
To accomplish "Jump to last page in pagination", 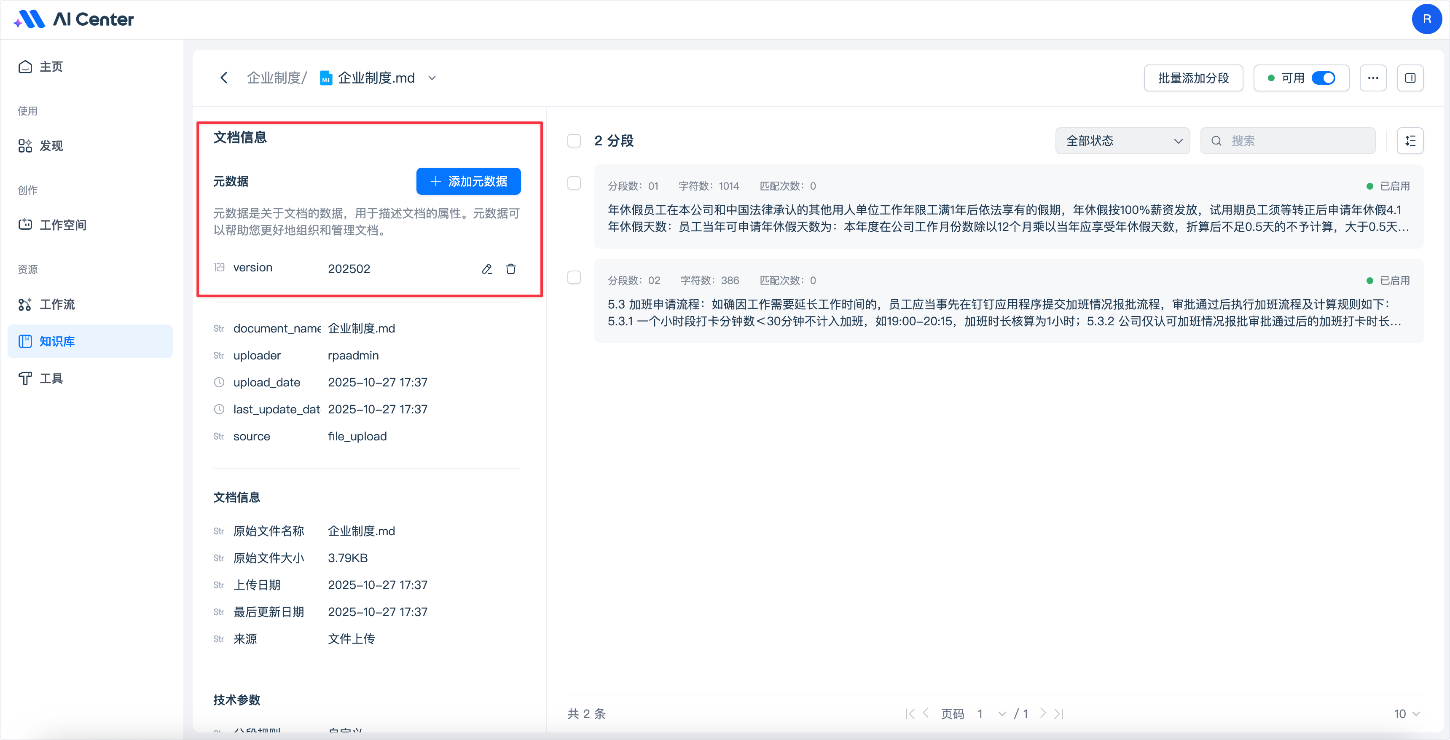I will click(x=1059, y=713).
